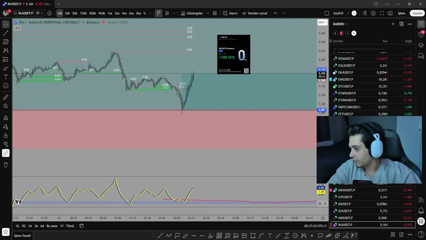Expand the favorite indicators dropdown
The width and height of the screenshot is (426, 240).
208,13
